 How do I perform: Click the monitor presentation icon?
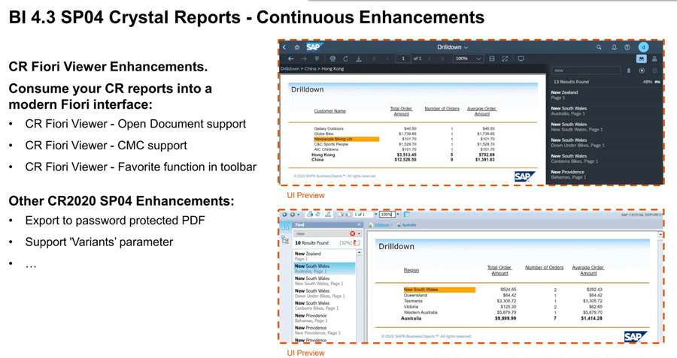521,59
